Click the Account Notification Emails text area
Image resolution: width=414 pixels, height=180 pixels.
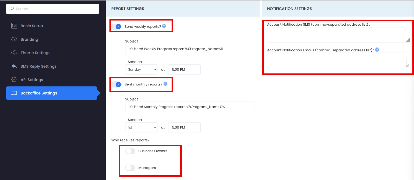(x=338, y=60)
